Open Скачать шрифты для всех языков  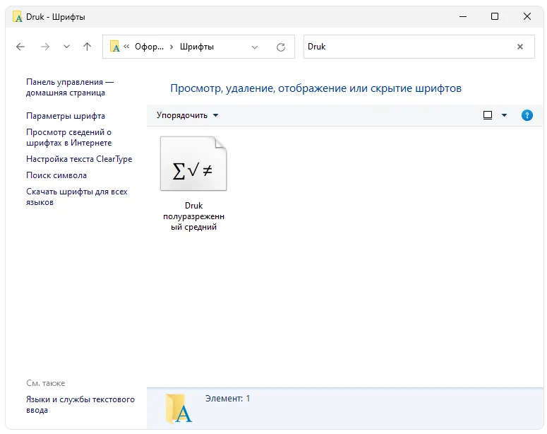77,197
